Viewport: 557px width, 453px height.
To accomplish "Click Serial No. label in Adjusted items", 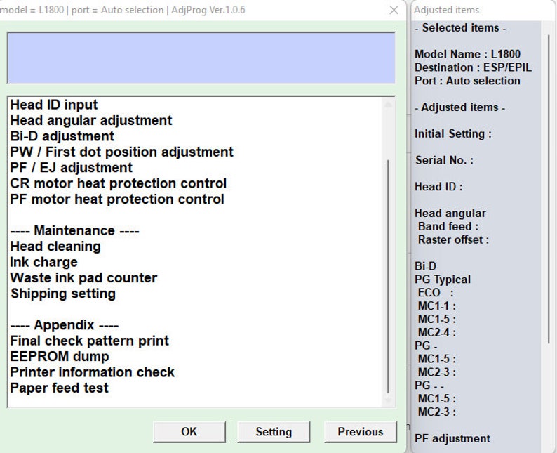I will pos(444,160).
